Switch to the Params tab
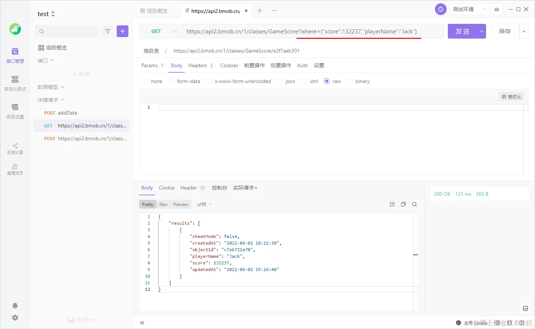This screenshot has height=329, width=535. (x=152, y=65)
